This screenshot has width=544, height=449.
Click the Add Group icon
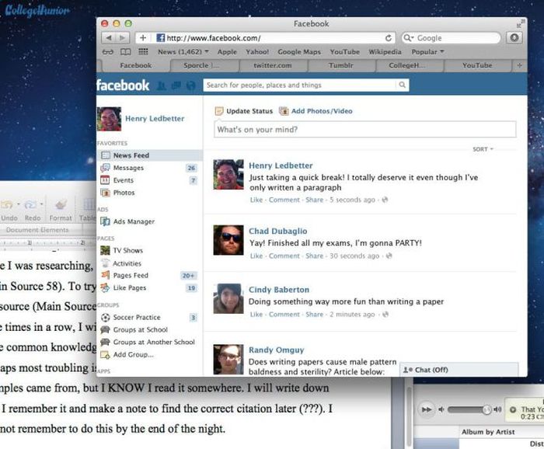(x=105, y=354)
